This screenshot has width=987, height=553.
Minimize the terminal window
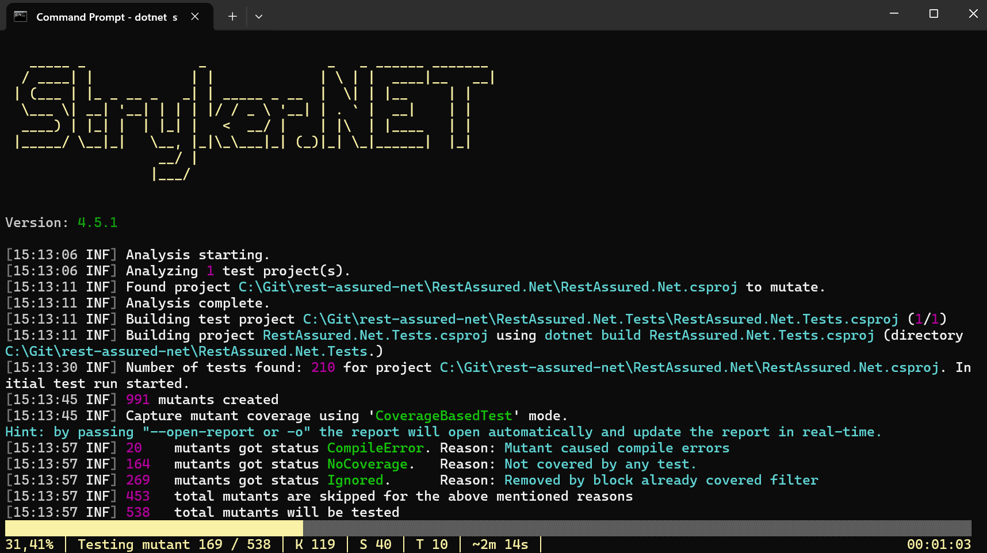[x=894, y=14]
